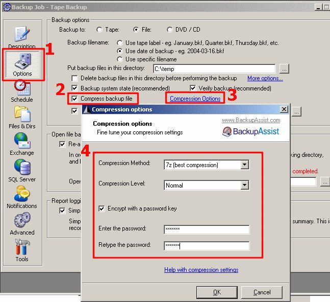Expand the Compression Method dropdown arrow
This screenshot has height=302, width=330.
click(244, 165)
